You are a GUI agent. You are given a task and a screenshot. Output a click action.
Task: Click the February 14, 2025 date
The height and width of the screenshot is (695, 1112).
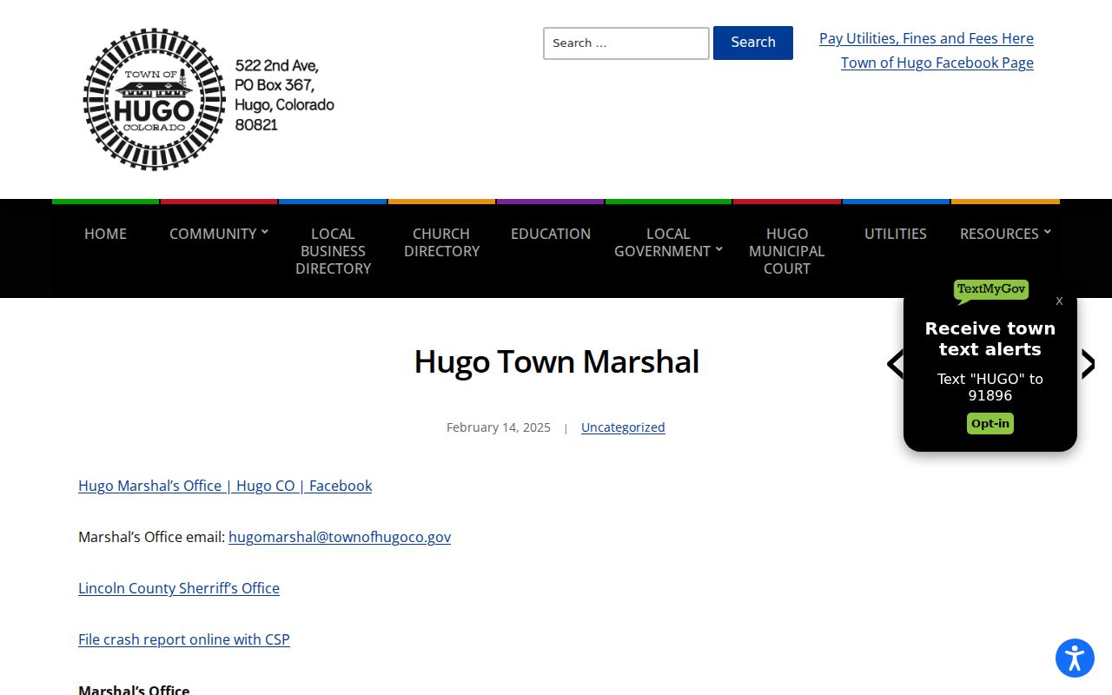(499, 427)
